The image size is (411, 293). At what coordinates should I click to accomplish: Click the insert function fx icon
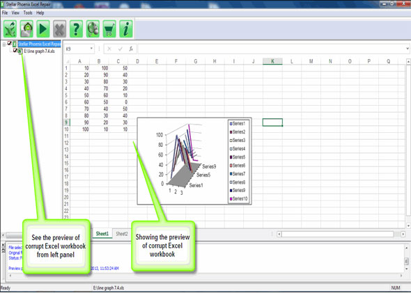(x=131, y=49)
